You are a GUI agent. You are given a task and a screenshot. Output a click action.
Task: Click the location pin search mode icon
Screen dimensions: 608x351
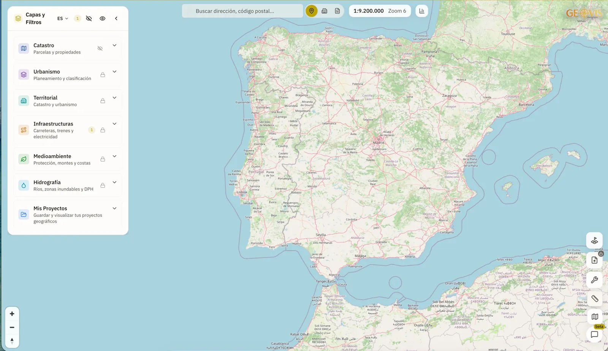(x=311, y=11)
